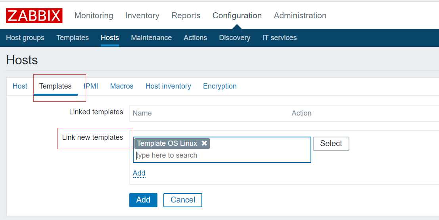The image size is (439, 220).
Task: Click the Action column header
Action: tap(301, 113)
